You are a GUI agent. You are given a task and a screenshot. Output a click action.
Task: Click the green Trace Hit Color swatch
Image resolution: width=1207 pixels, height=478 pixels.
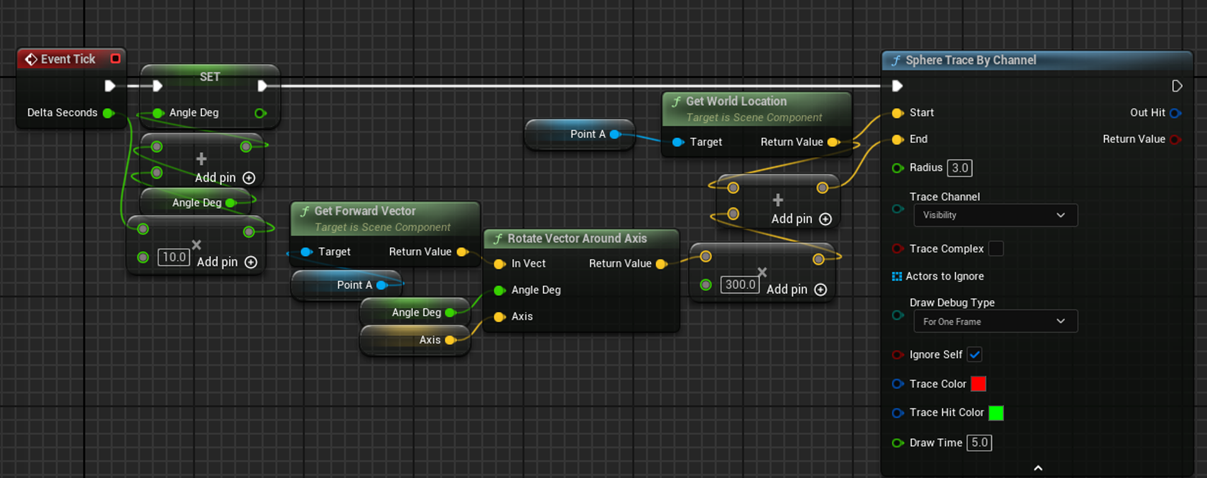(x=996, y=413)
